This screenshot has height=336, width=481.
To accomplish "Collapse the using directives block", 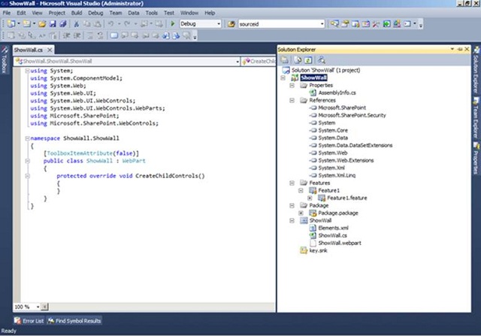I will 27,71.
